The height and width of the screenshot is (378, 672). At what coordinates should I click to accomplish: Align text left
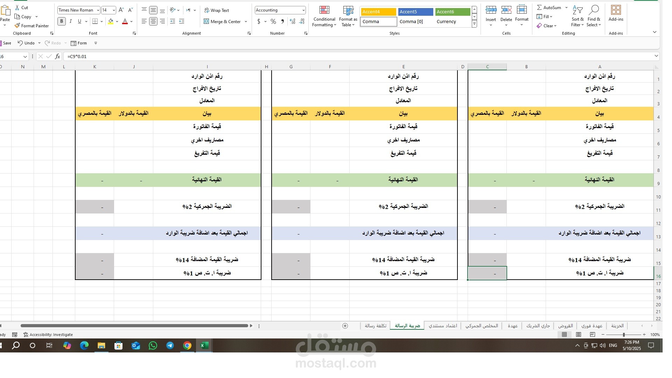tap(144, 21)
